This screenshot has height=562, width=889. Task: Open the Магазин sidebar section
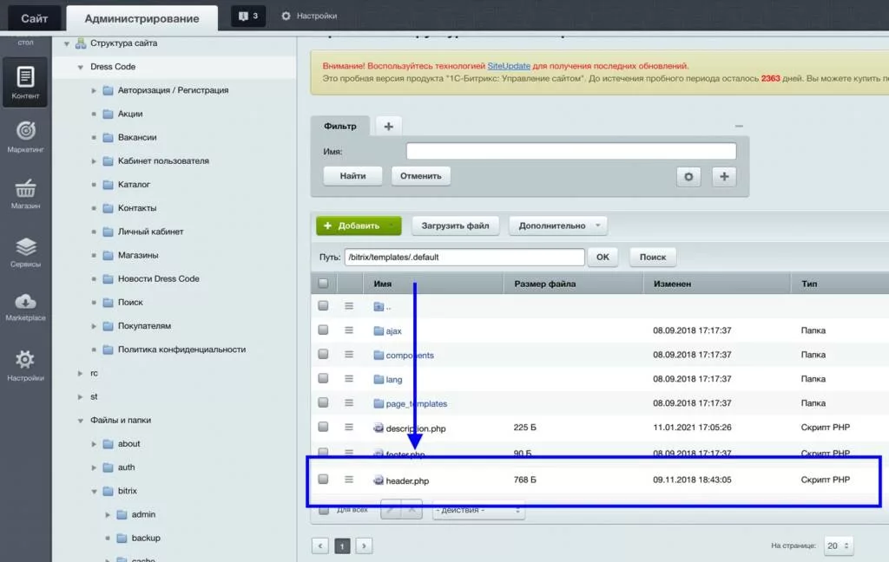[x=25, y=193]
